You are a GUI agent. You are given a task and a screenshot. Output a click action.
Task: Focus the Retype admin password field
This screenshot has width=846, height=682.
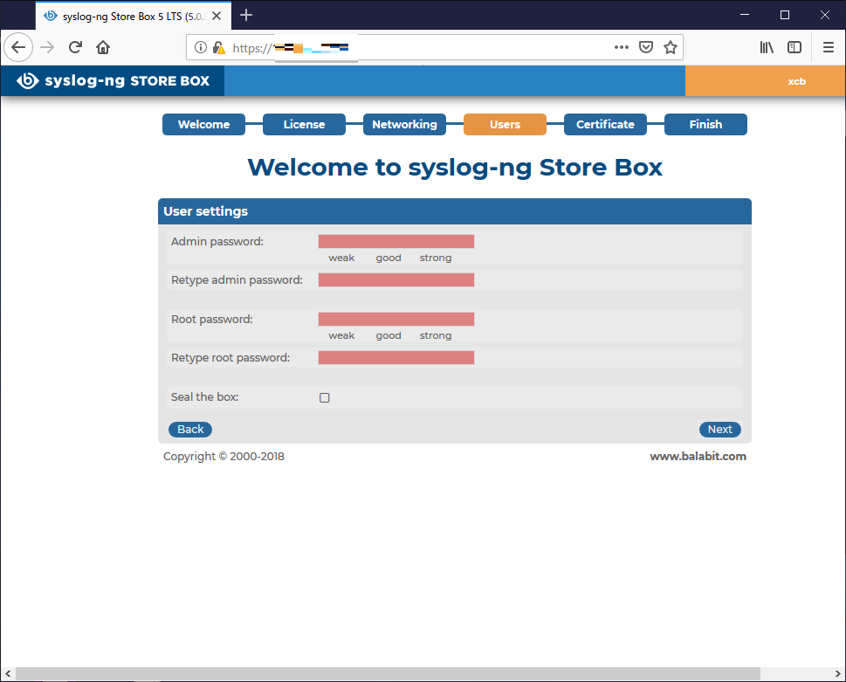[396, 279]
